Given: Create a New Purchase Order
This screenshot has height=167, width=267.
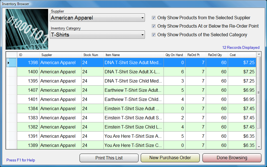Looking at the screenshot, I should (x=170, y=158).
